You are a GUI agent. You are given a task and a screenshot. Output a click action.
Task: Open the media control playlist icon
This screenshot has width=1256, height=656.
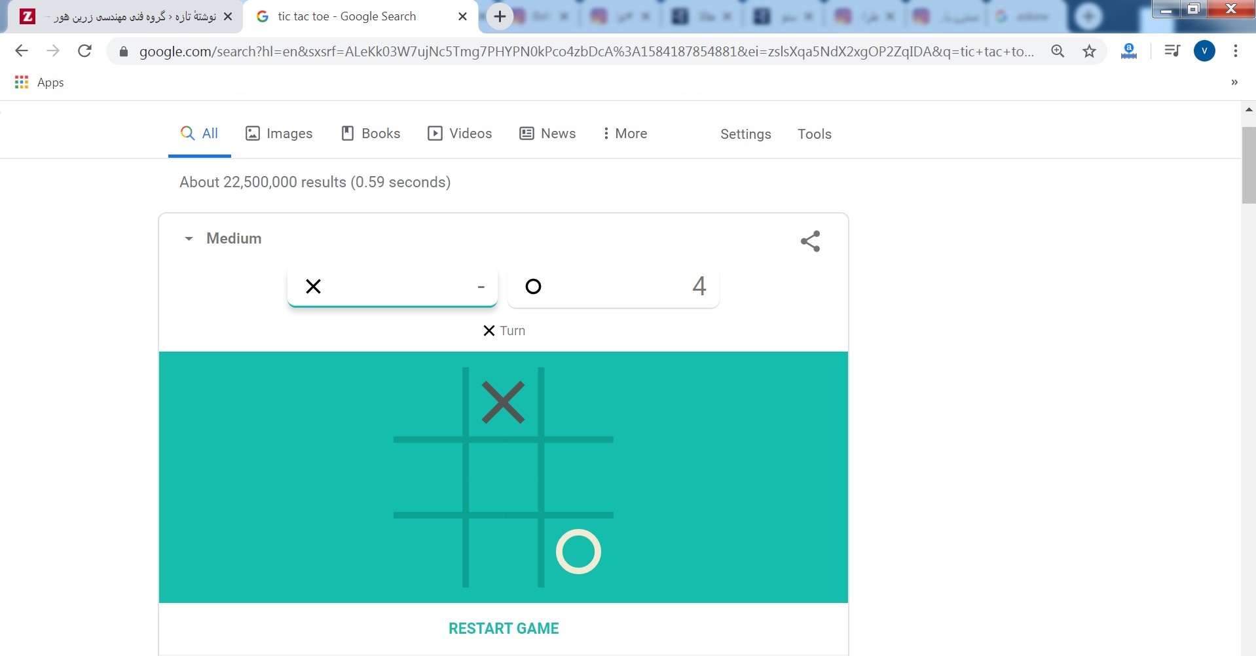click(1172, 51)
